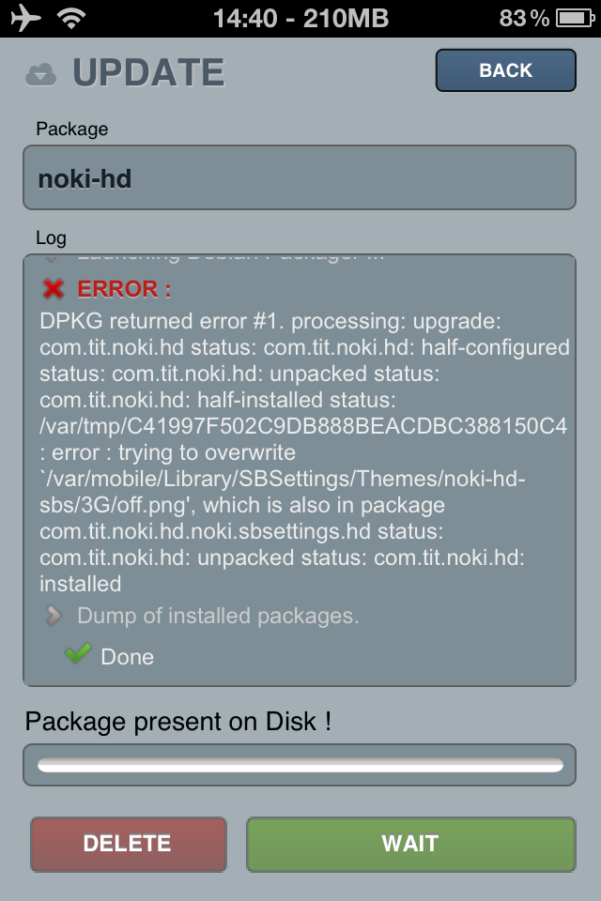
Task: Click the red X error icon
Action: click(54, 288)
